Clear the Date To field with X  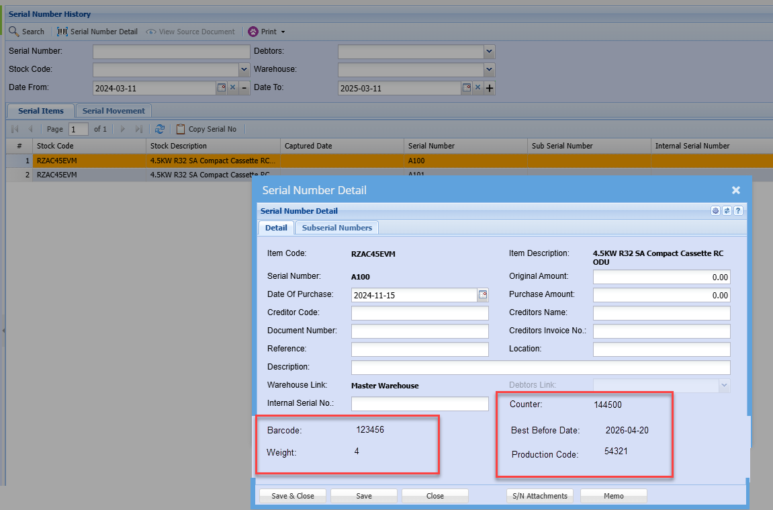tap(478, 88)
